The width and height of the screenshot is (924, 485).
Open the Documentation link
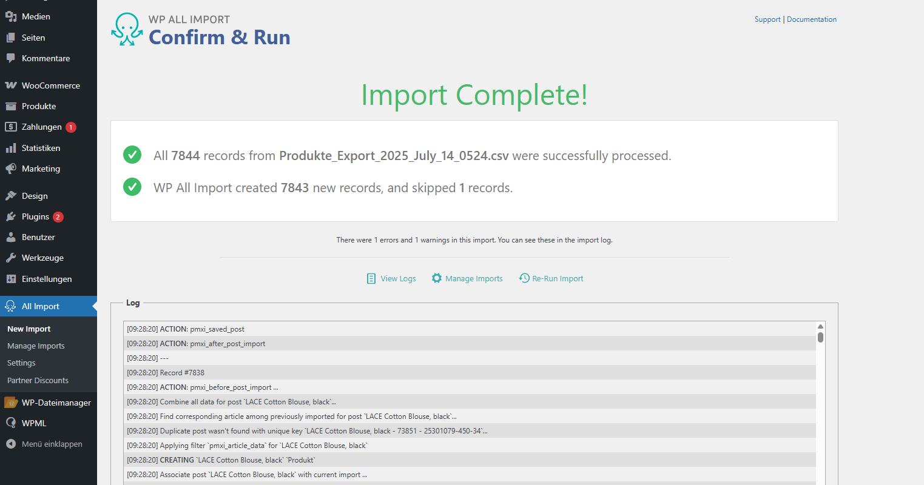coord(812,19)
